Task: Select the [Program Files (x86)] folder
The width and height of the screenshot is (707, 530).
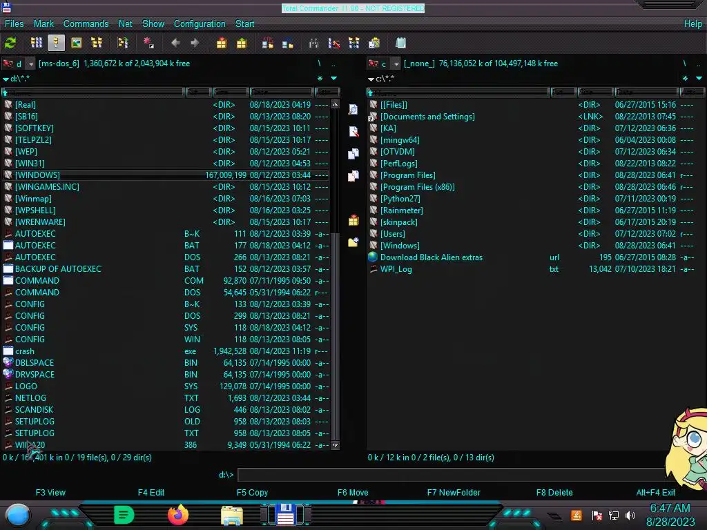Action: point(531,186)
